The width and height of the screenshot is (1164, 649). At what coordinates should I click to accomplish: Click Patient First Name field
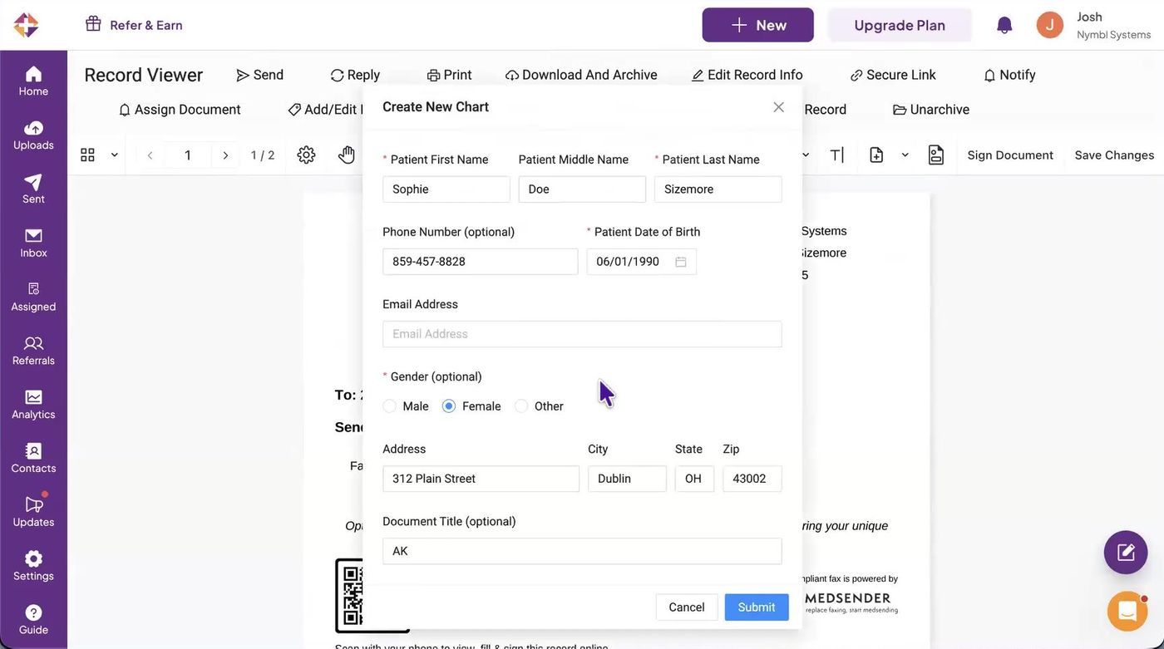coord(446,189)
